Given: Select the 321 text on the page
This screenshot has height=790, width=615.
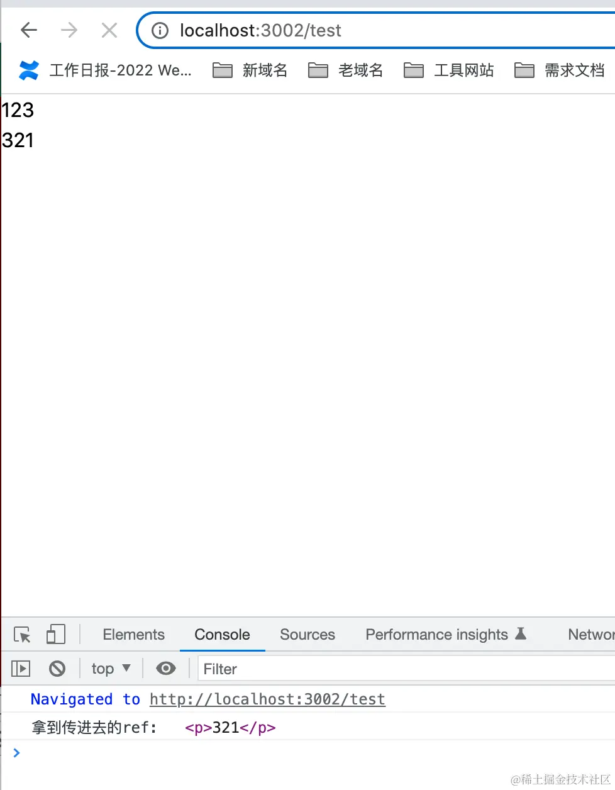Looking at the screenshot, I should pyautogui.click(x=18, y=140).
